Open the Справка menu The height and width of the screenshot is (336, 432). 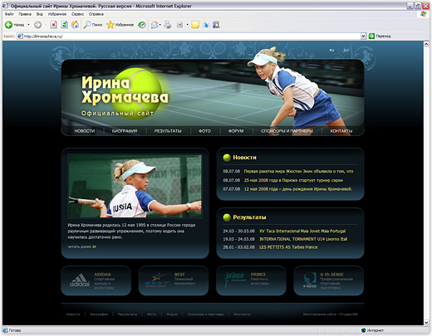point(96,14)
